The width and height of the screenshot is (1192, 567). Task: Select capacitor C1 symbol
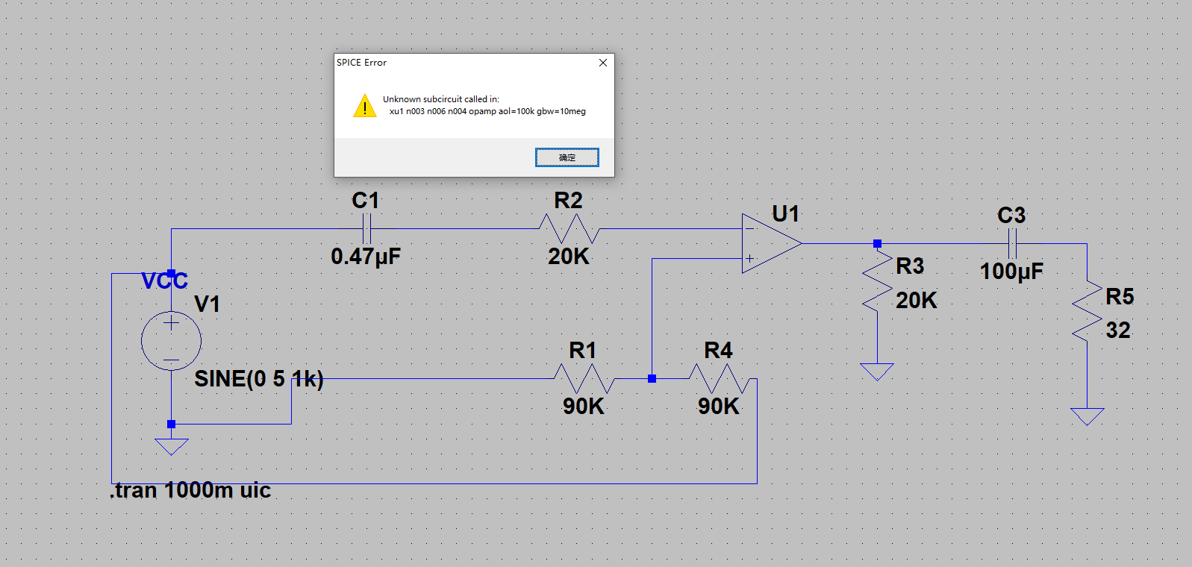pyautogui.click(x=366, y=228)
